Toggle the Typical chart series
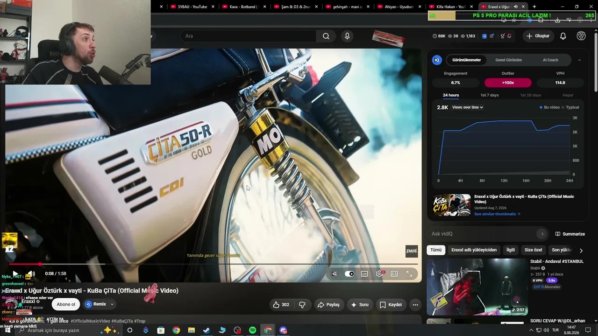Viewport: 598px width, 336px height. [x=570, y=107]
